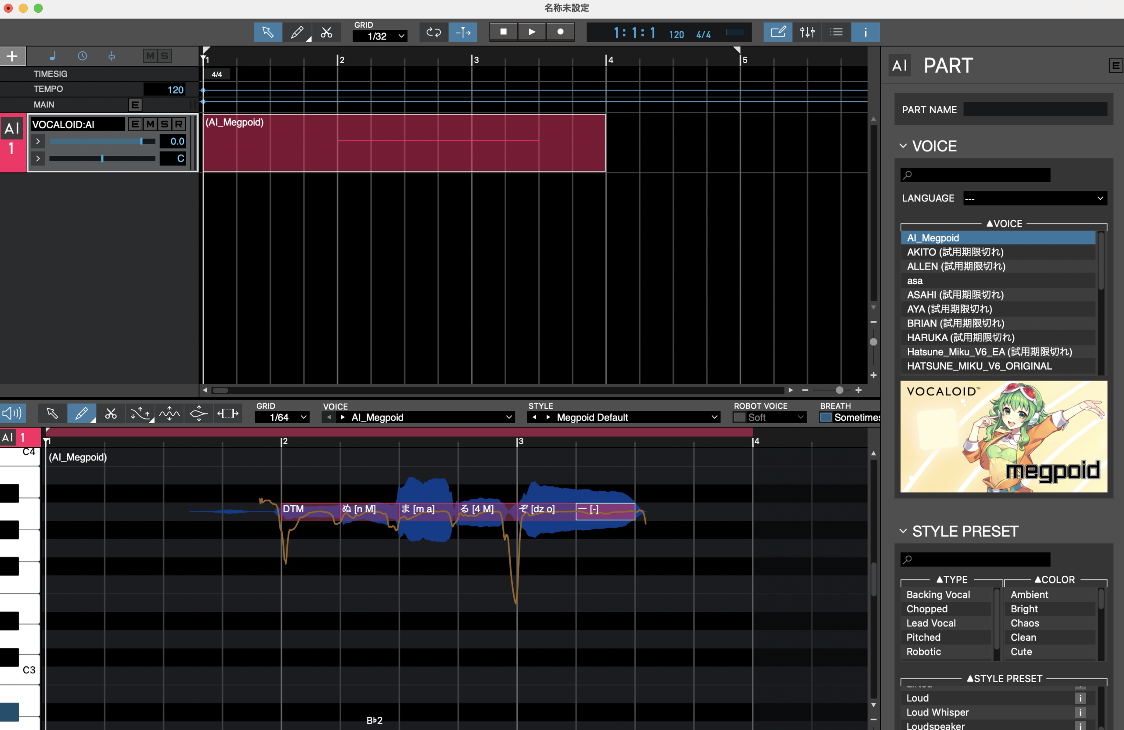
Task: Click the PART NAME input field
Action: point(1035,110)
